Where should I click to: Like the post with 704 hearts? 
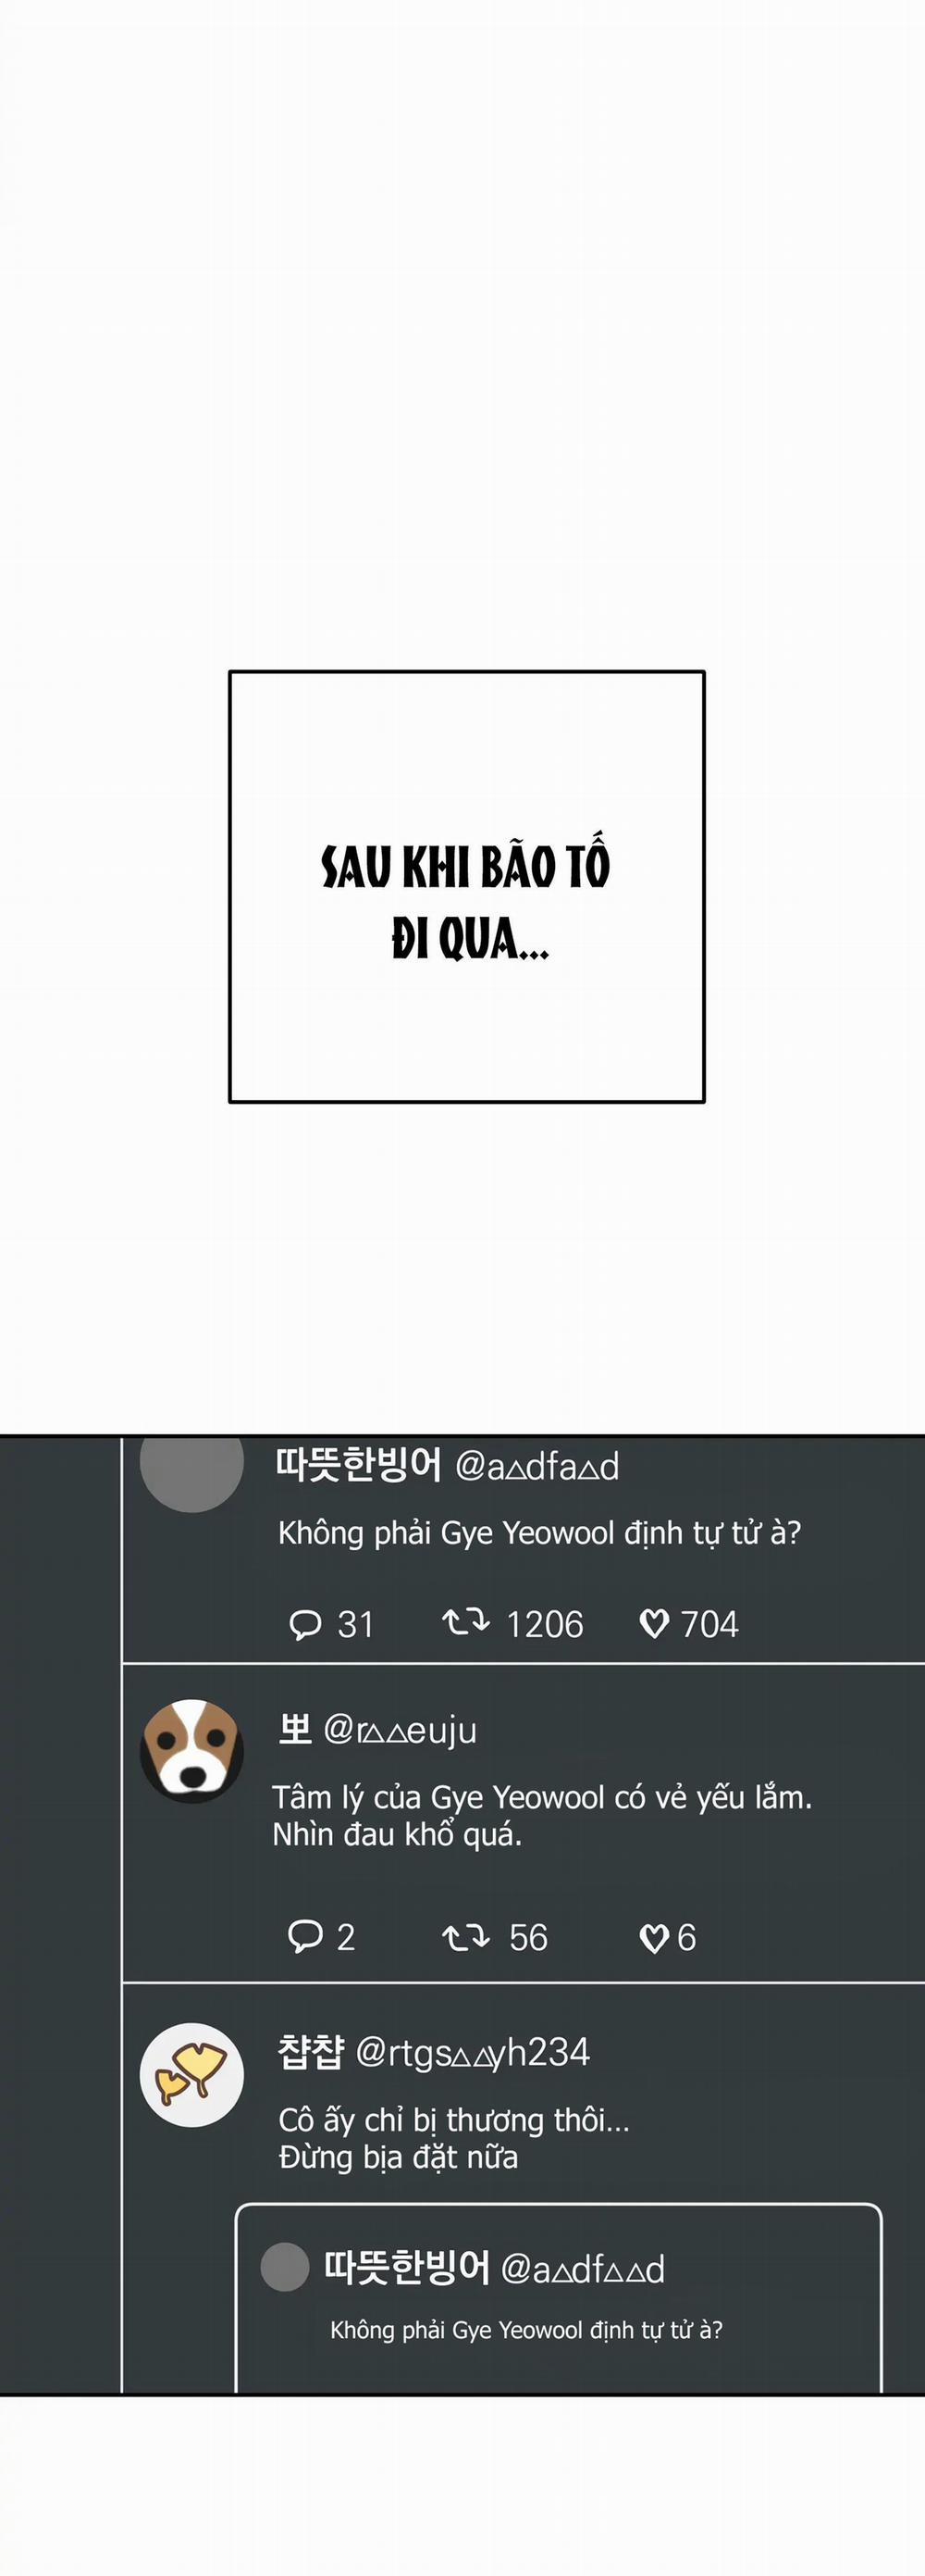653,1624
